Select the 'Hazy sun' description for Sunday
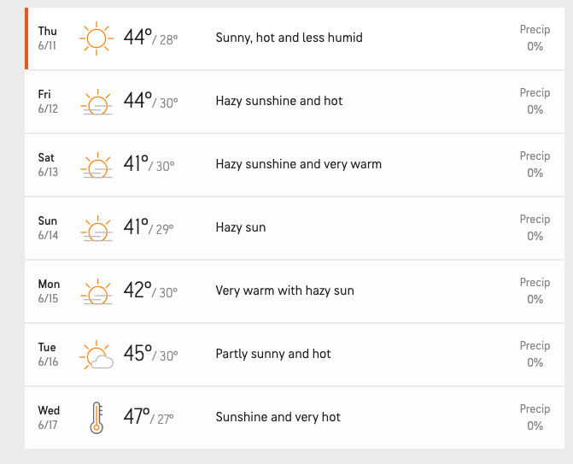 [241, 227]
